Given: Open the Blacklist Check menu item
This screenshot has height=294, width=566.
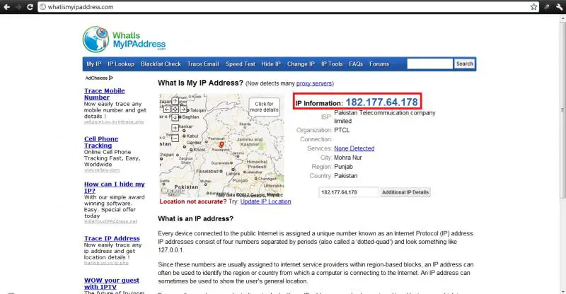Looking at the screenshot, I should pyautogui.click(x=161, y=64).
